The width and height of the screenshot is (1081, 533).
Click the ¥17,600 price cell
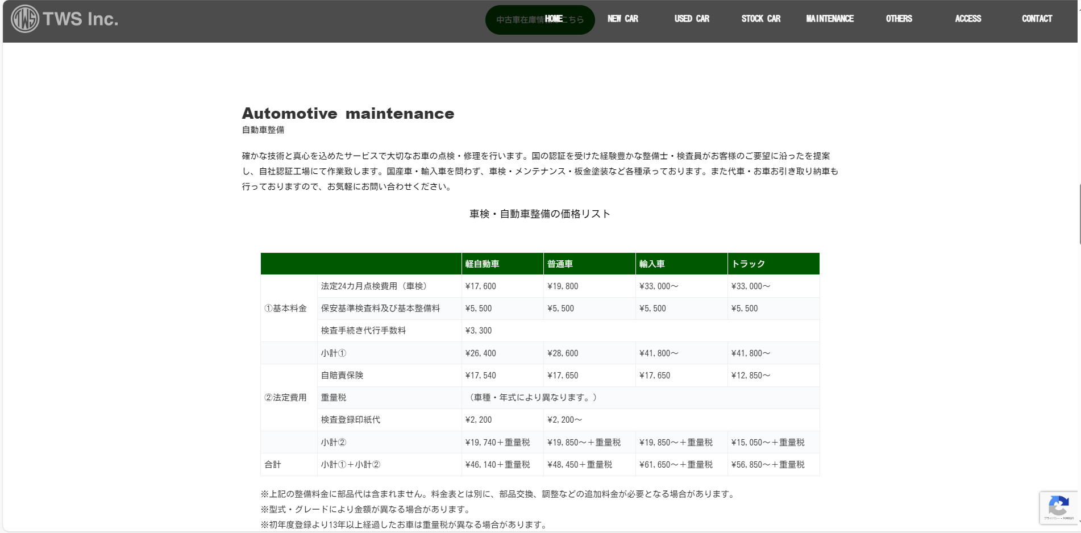coord(502,286)
